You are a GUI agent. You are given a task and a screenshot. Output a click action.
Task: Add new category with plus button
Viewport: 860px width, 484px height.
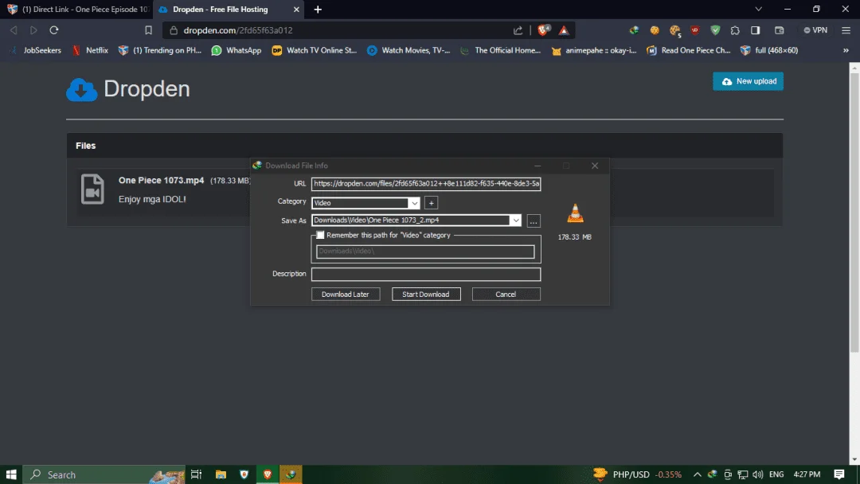pyautogui.click(x=431, y=203)
